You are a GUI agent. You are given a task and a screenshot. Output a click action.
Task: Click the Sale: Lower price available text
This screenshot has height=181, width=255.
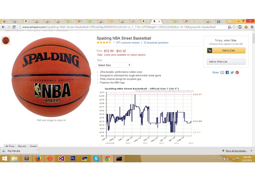121,55
